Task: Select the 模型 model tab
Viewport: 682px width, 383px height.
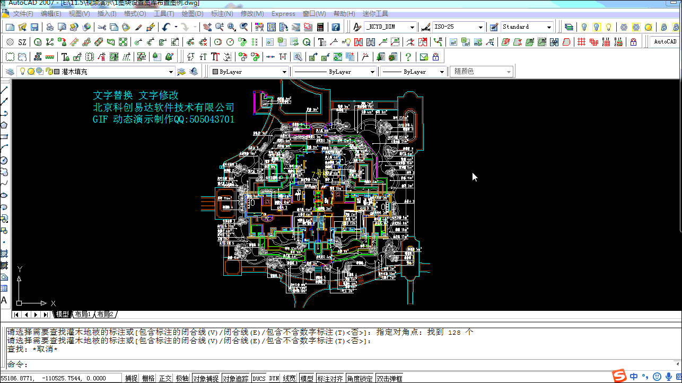Action: coord(63,315)
